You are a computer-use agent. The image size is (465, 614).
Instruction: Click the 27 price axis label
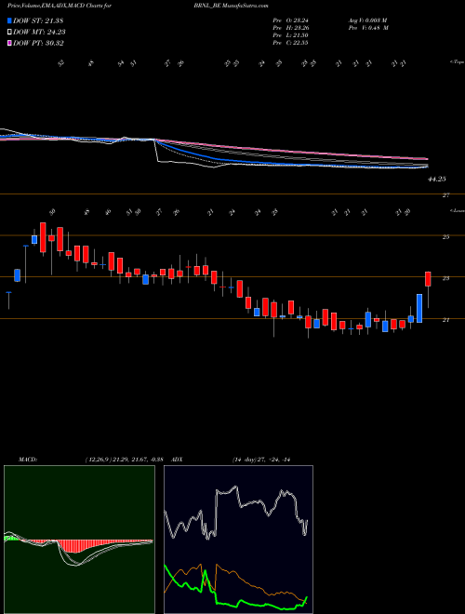445,195
